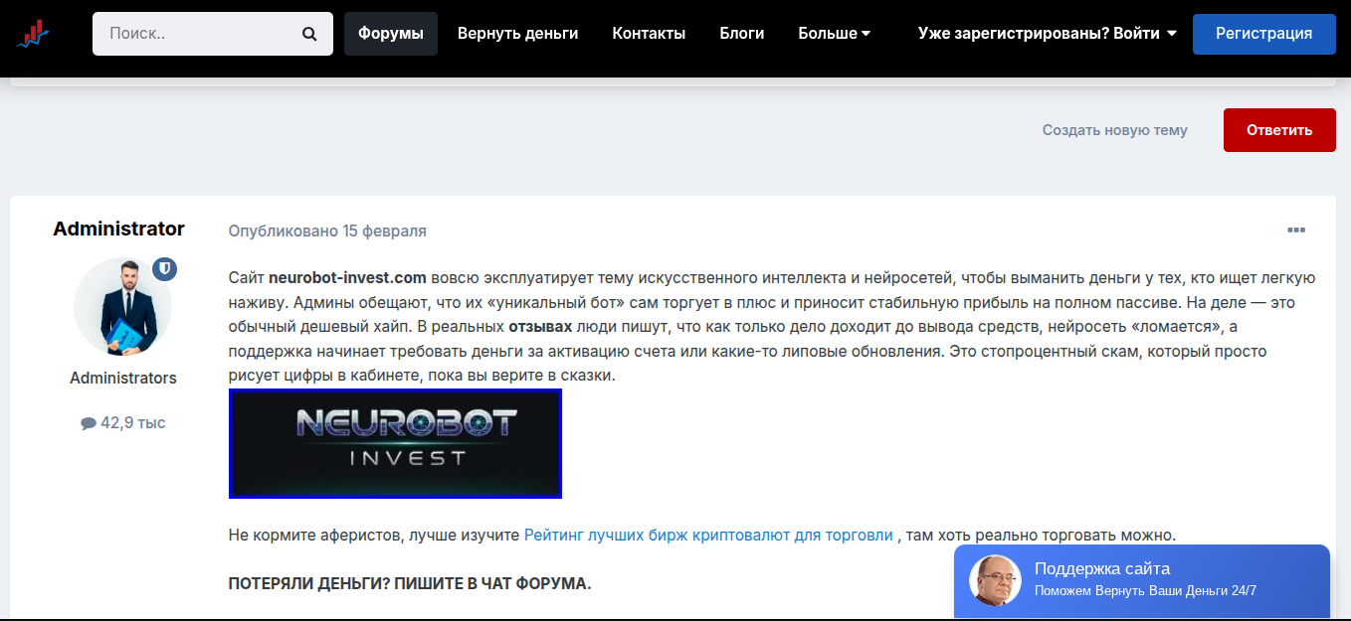Click the badge icon on Administrator's avatar
Viewport: 1351px width, 621px height.
coord(164,268)
